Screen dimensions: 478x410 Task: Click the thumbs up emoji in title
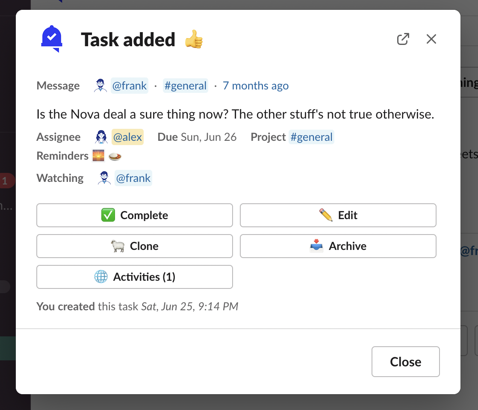pyautogui.click(x=194, y=40)
